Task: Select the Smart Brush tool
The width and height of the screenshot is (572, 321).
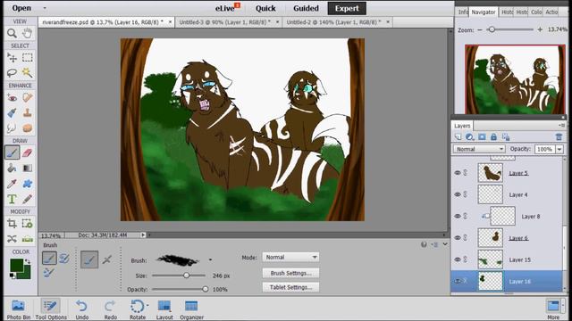Action: click(x=12, y=113)
